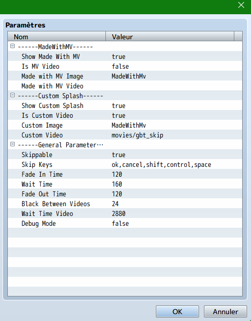The height and width of the screenshot is (321, 251).
Task: Sort by the Nom column header
Action: click(x=56, y=37)
